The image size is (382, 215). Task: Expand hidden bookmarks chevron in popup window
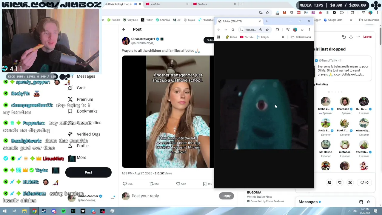tap(283, 37)
